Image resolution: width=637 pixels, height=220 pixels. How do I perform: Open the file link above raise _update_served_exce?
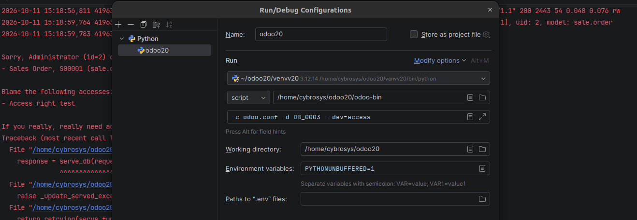coord(72,184)
